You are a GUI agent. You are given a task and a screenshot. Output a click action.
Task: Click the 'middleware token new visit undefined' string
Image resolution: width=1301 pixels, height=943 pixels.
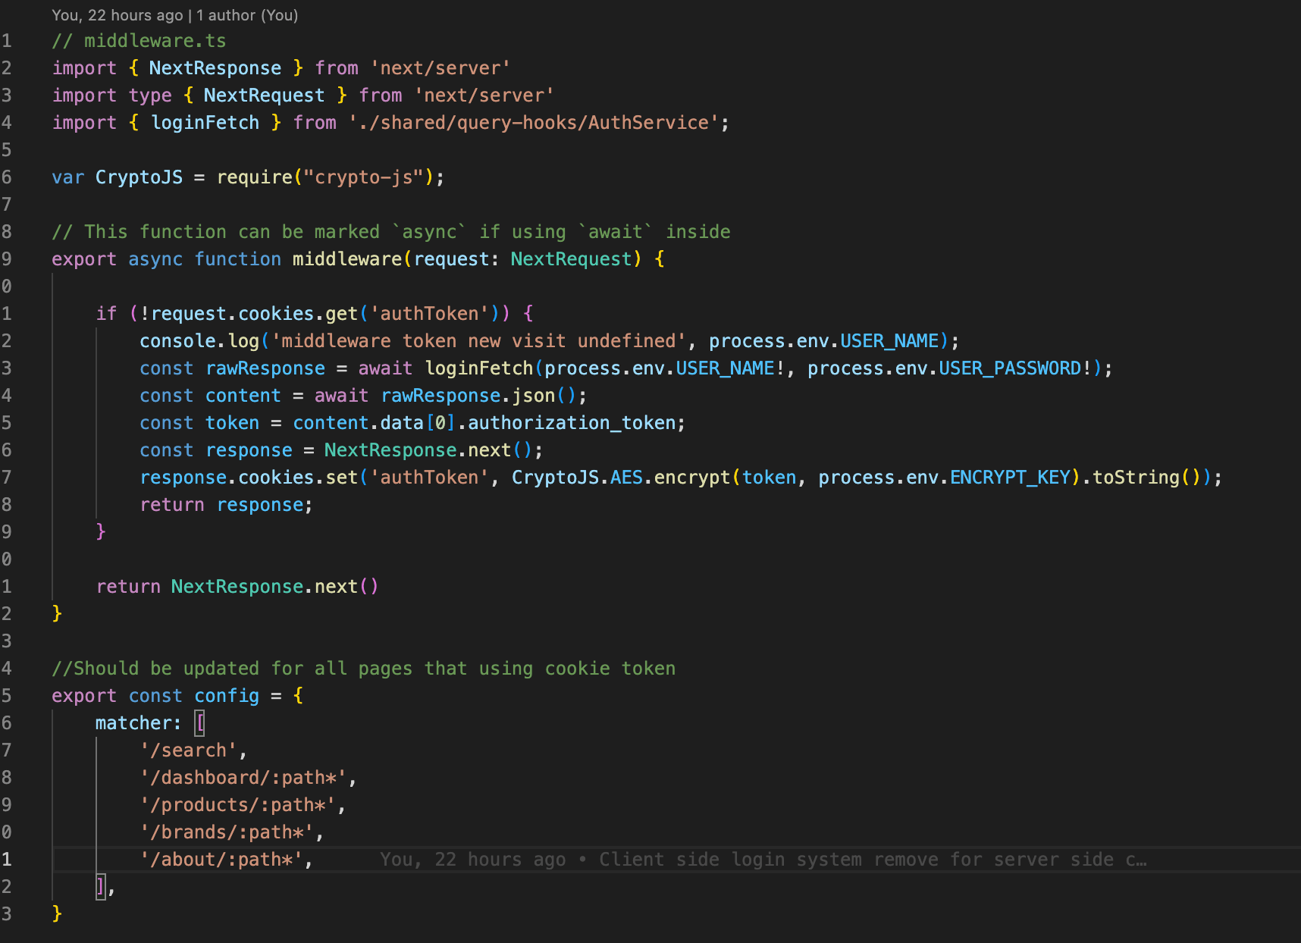478,341
